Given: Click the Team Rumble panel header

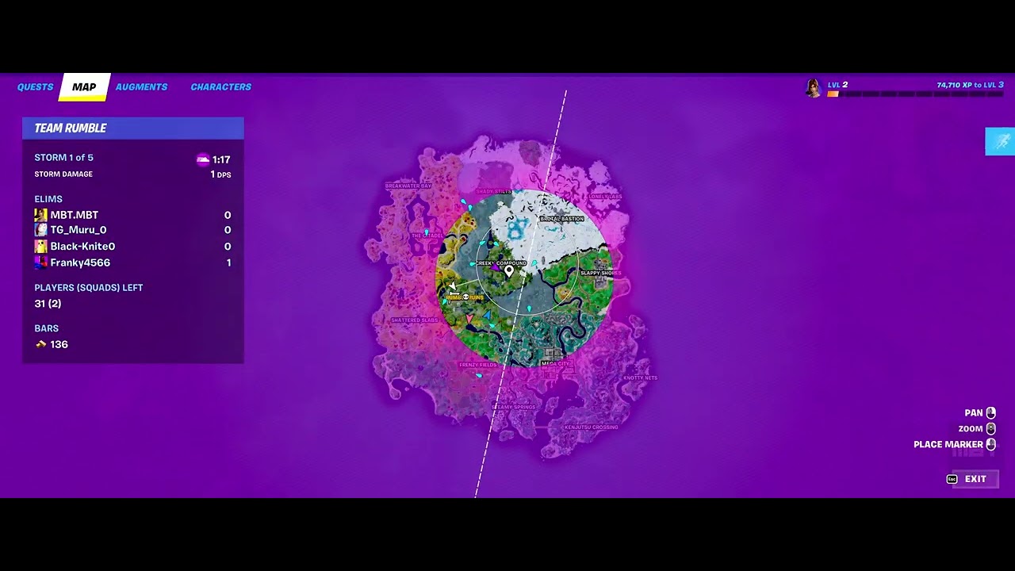Looking at the screenshot, I should pos(133,128).
